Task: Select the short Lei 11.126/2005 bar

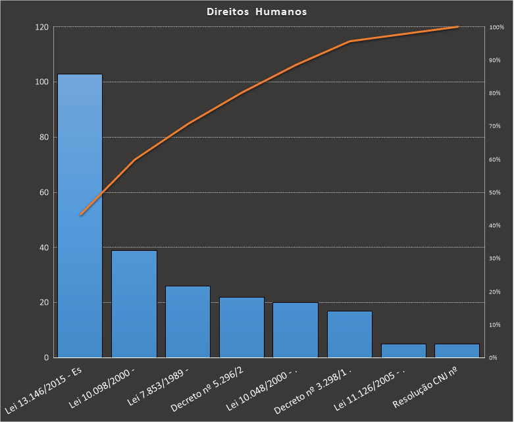Action: click(403, 350)
